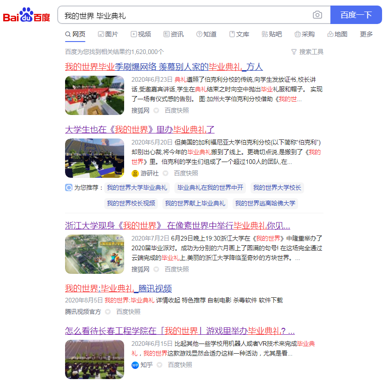Open the camera image search icon
Image resolution: width=389 pixels, height=386 pixels.
317,15
